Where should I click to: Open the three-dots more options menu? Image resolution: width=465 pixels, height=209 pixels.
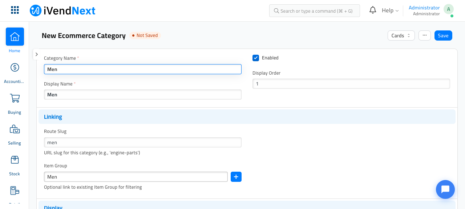pyautogui.click(x=425, y=35)
